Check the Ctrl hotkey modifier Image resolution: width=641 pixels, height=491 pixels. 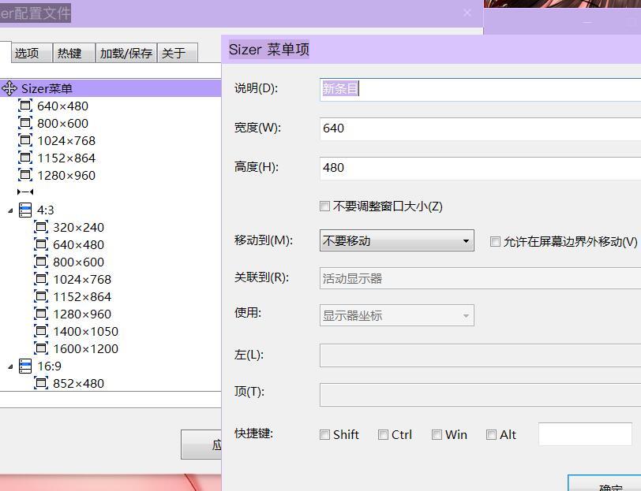pos(383,435)
